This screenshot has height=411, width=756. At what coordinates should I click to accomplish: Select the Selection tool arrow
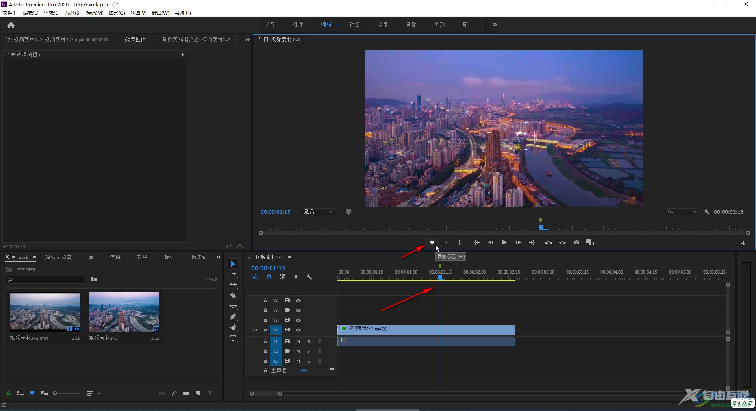point(233,263)
